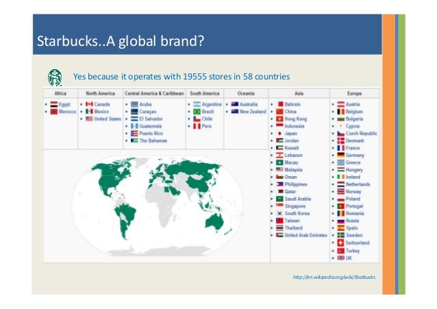Open the Spain country link
437x309 pixels.
[351, 228]
